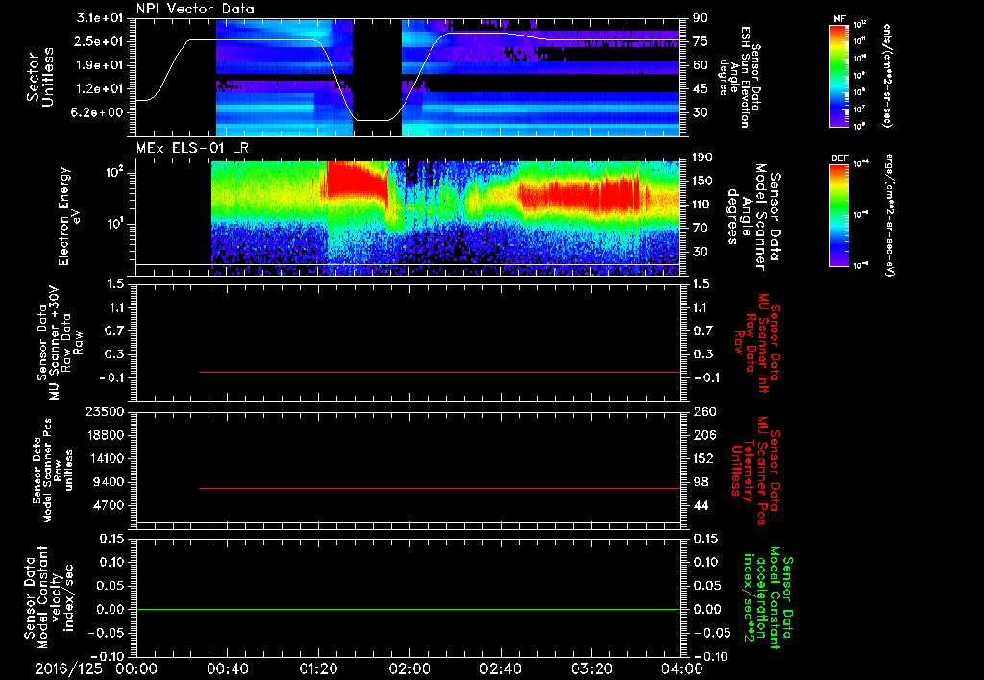This screenshot has width=984, height=680.
Task: Click the 98 telemetry tick value
Action: tap(701, 482)
